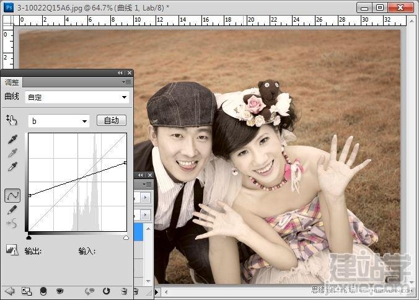Maximize the document window

point(380,7)
